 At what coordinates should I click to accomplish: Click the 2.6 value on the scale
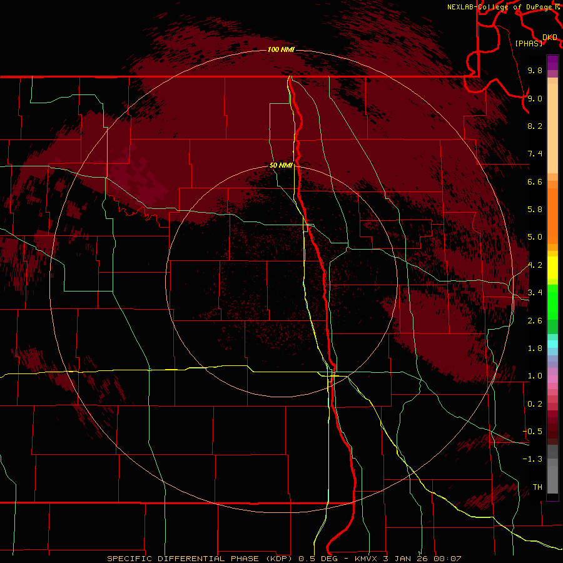click(x=535, y=321)
